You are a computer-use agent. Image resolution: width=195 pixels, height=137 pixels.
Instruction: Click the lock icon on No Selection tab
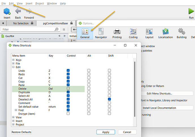click(32, 23)
